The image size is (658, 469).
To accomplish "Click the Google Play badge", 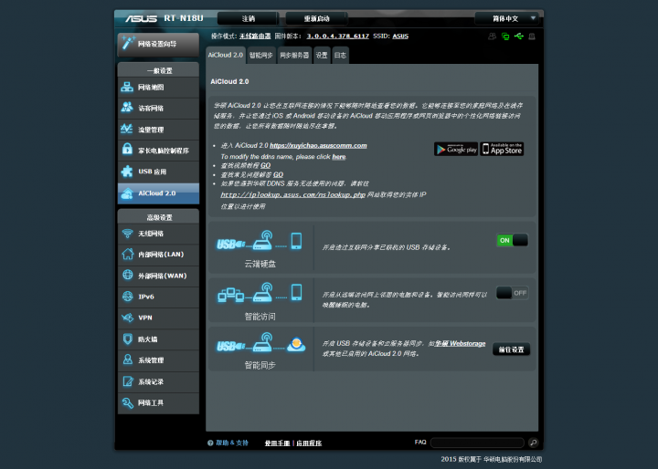I will [x=456, y=150].
